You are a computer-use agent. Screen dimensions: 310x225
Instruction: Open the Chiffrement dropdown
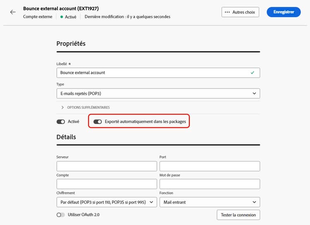click(x=107, y=202)
